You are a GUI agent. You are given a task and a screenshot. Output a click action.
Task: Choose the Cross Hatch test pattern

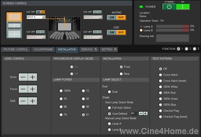click(160, 75)
